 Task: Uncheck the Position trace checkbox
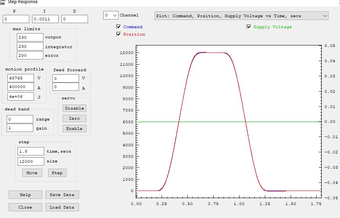[x=119, y=34]
